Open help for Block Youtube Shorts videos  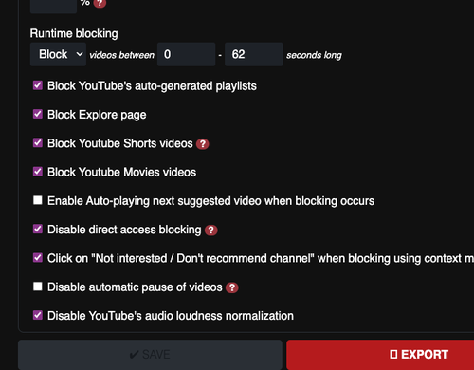tap(203, 144)
